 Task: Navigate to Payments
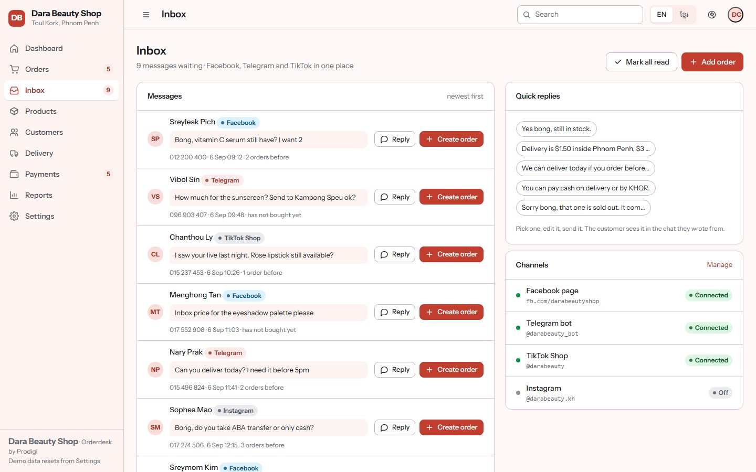click(x=61, y=174)
